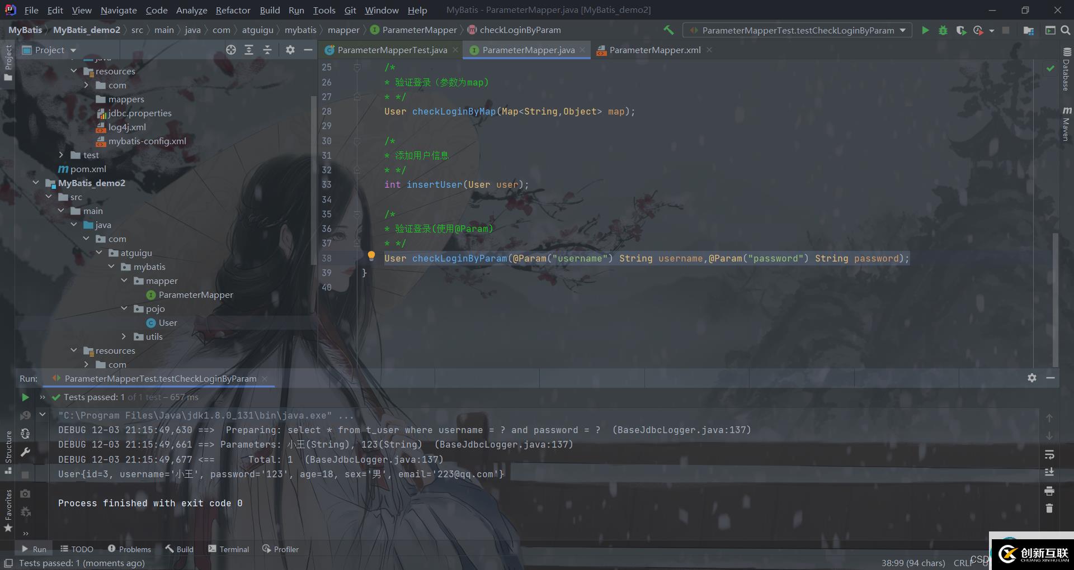Open the Git menu
Screen dimensions: 1074x570
[x=350, y=10]
